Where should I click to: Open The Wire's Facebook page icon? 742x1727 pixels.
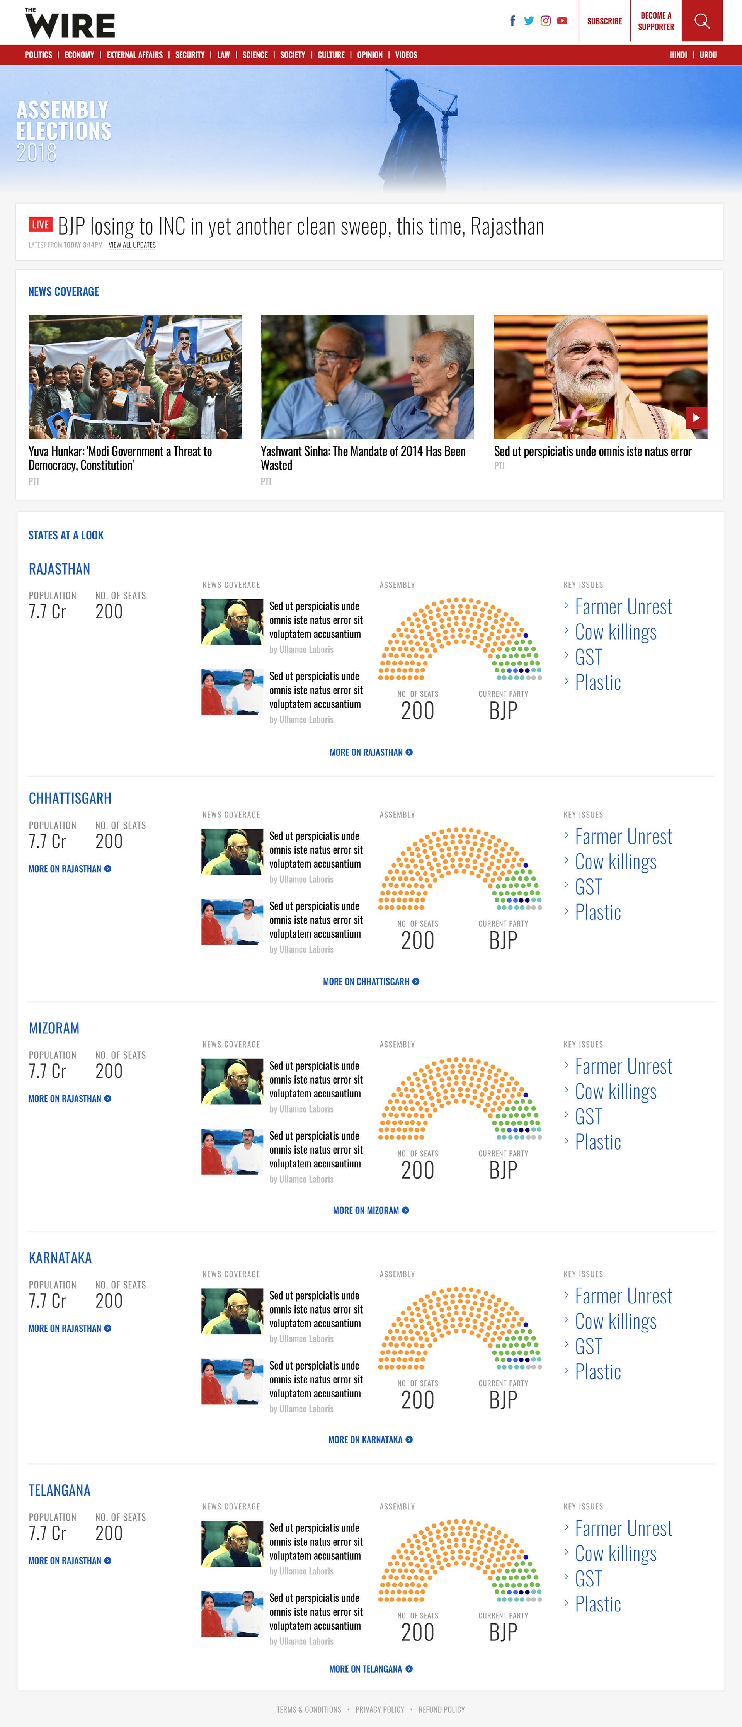pos(513,21)
